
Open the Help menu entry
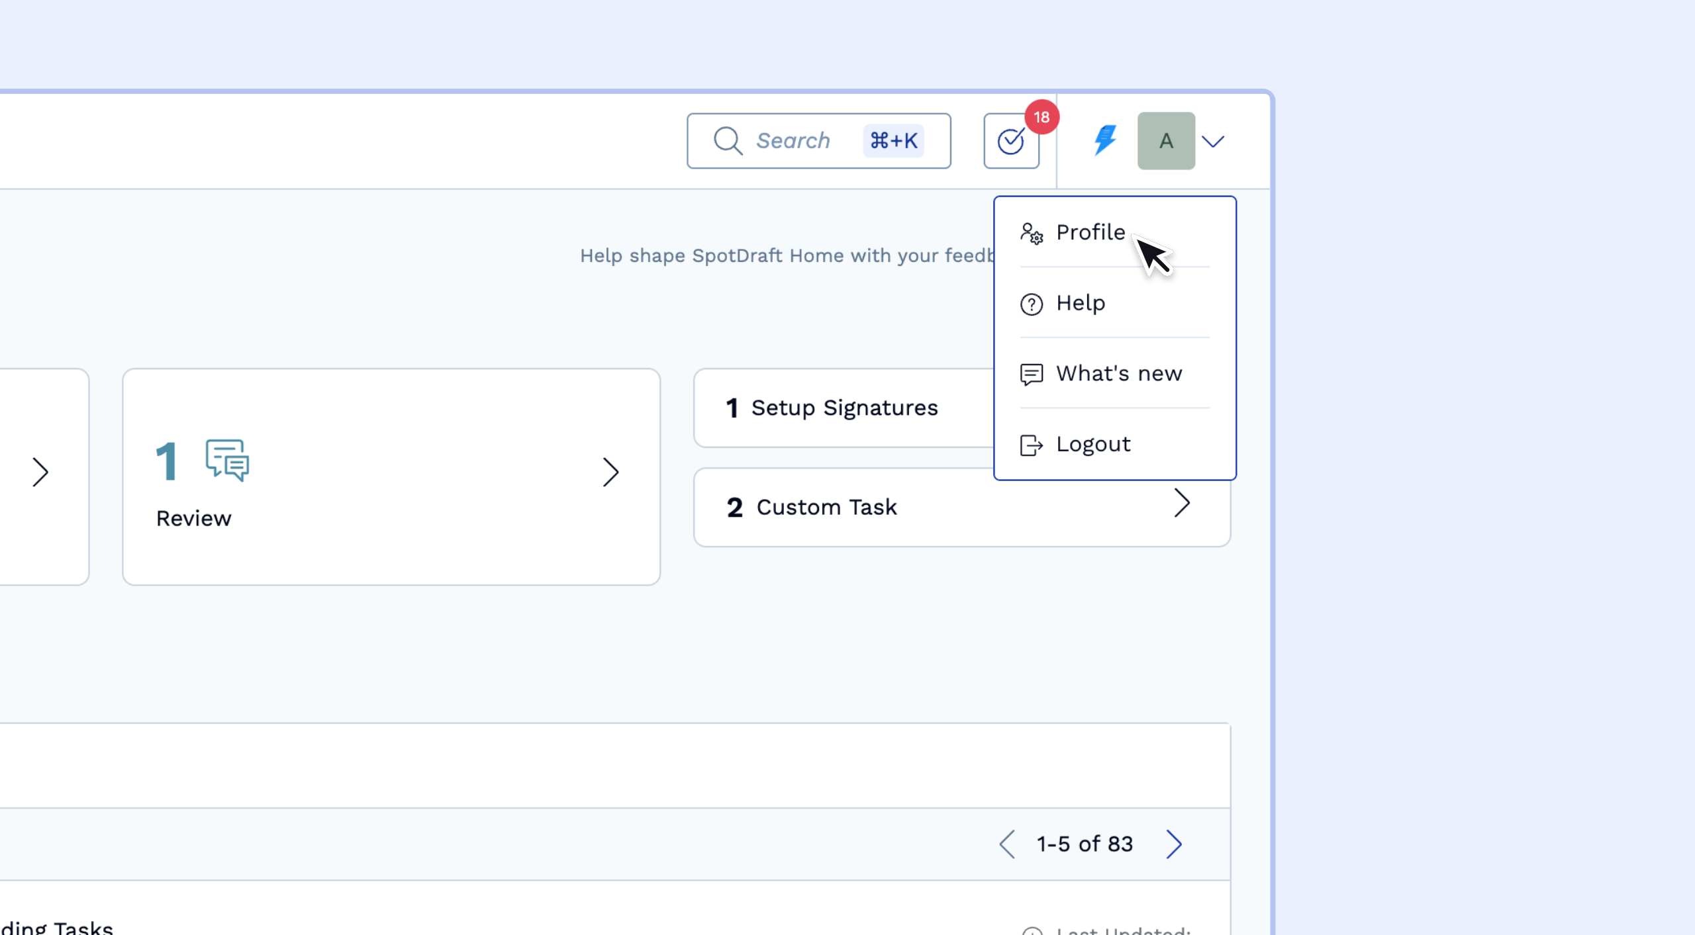tap(1080, 304)
